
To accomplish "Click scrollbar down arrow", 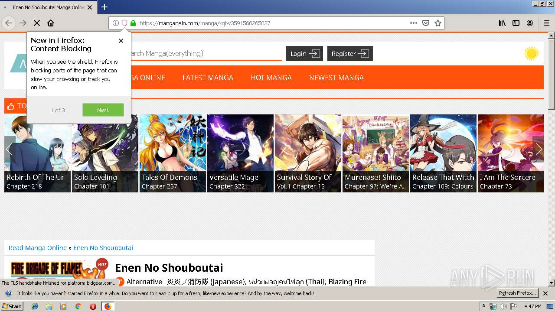I will point(552,283).
